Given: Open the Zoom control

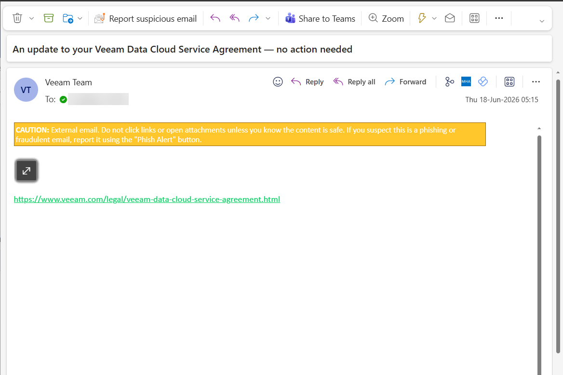Looking at the screenshot, I should (x=387, y=18).
